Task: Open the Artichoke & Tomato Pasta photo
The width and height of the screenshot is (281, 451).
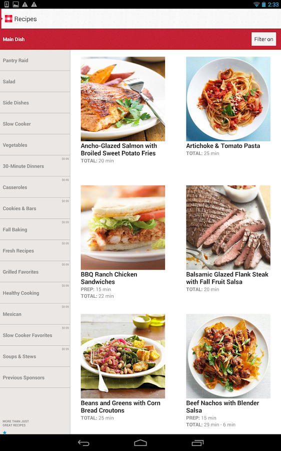Action: click(x=228, y=99)
